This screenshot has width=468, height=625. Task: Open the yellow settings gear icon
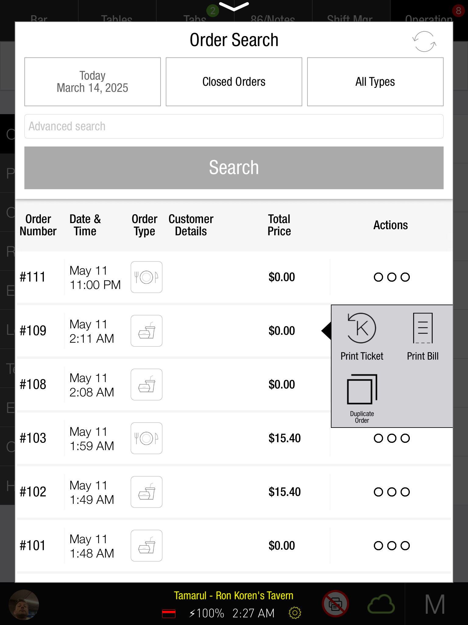pyautogui.click(x=295, y=613)
